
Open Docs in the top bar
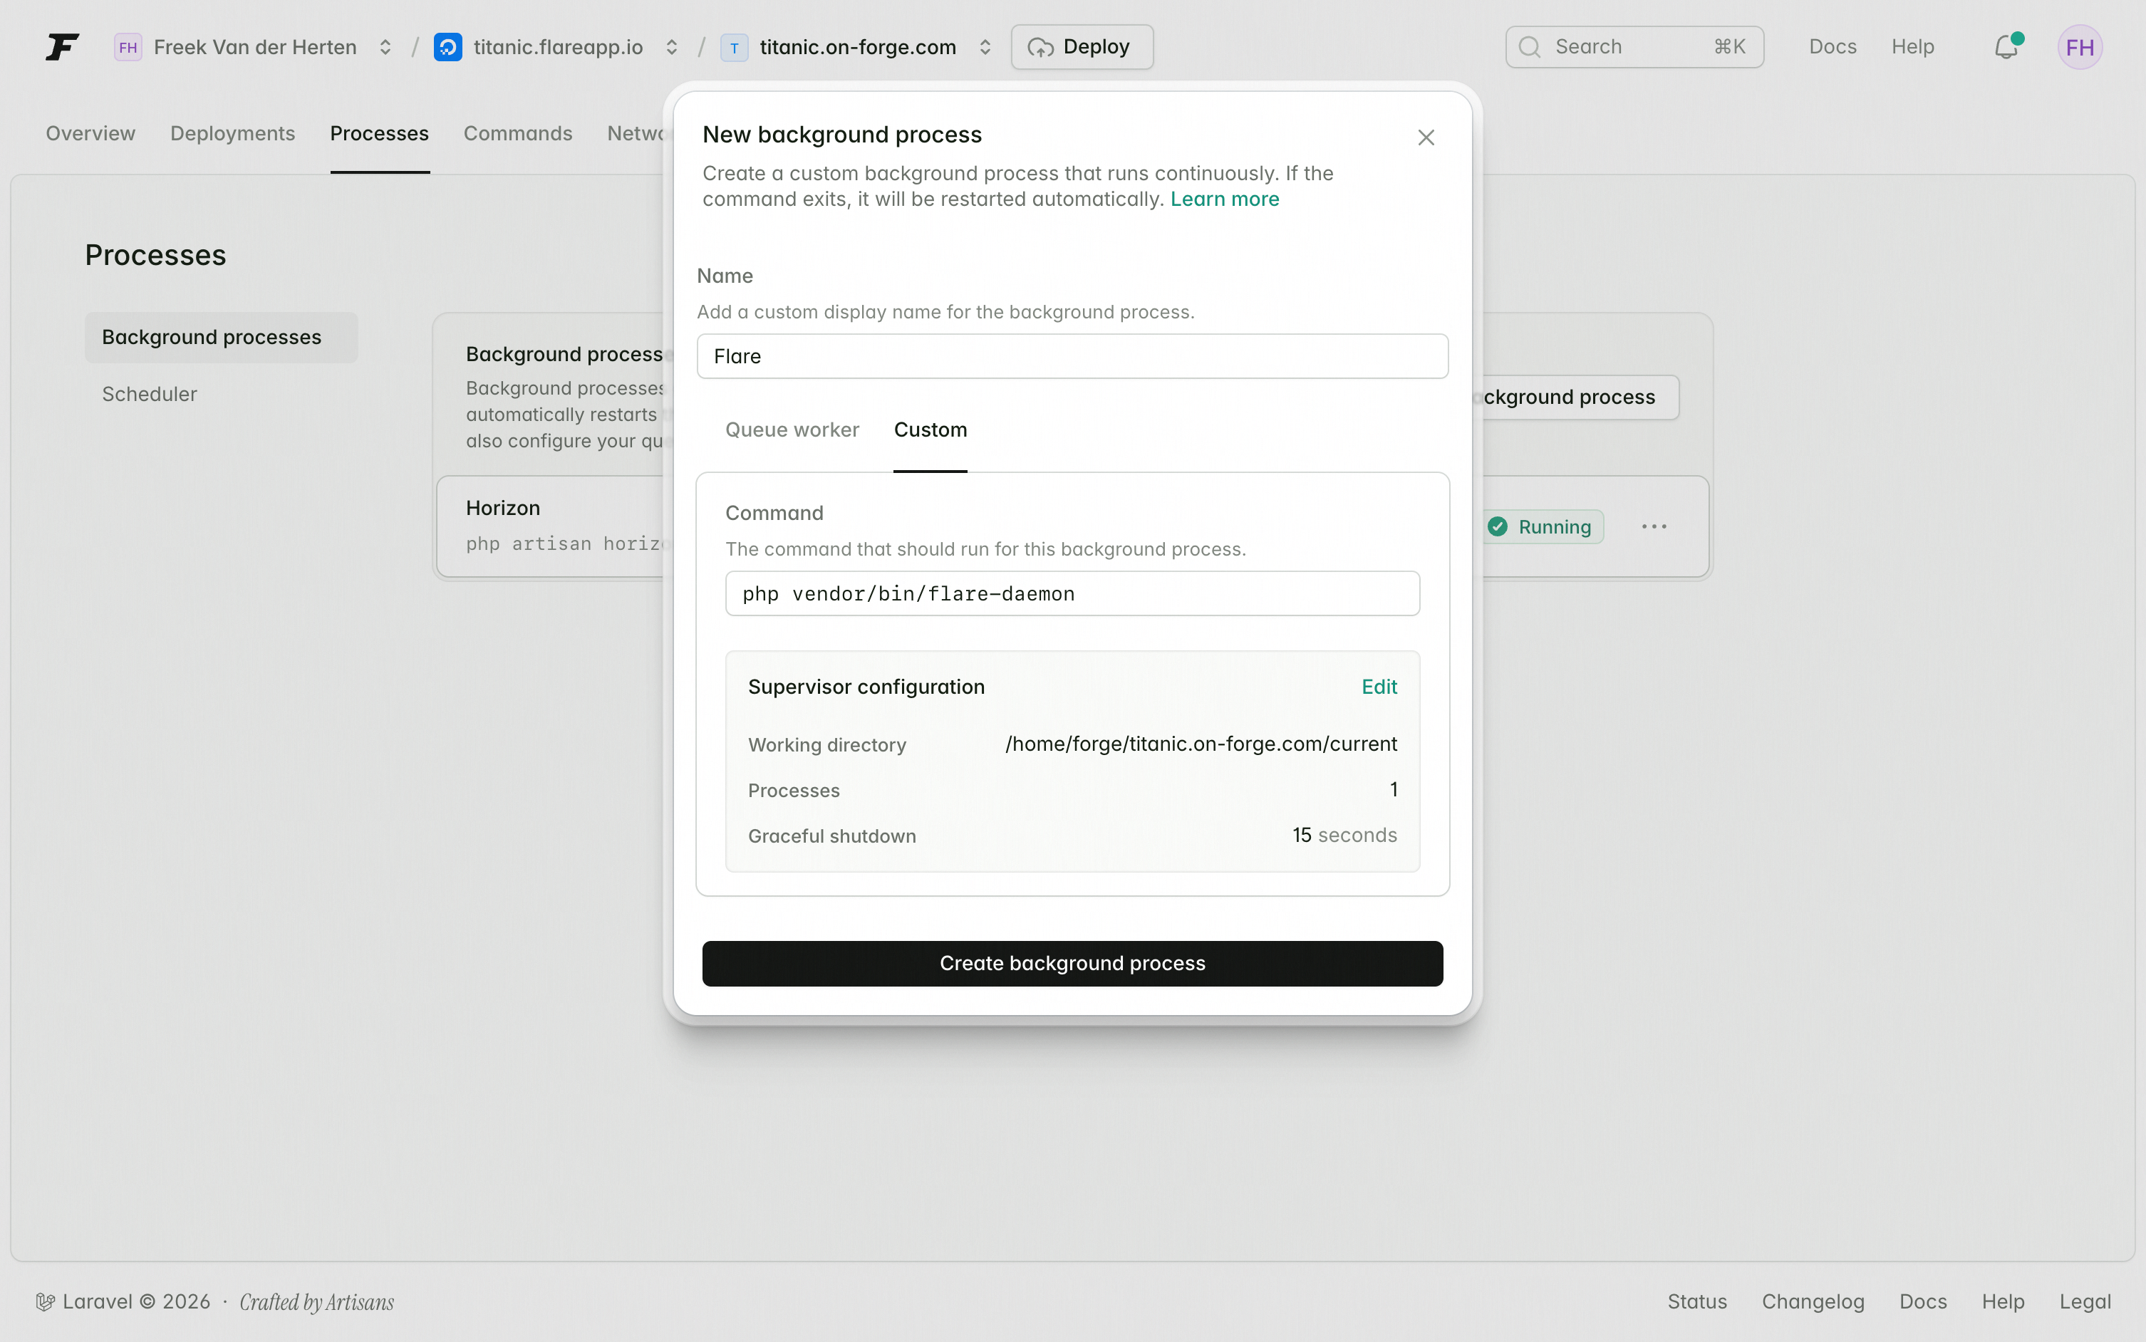[1833, 47]
